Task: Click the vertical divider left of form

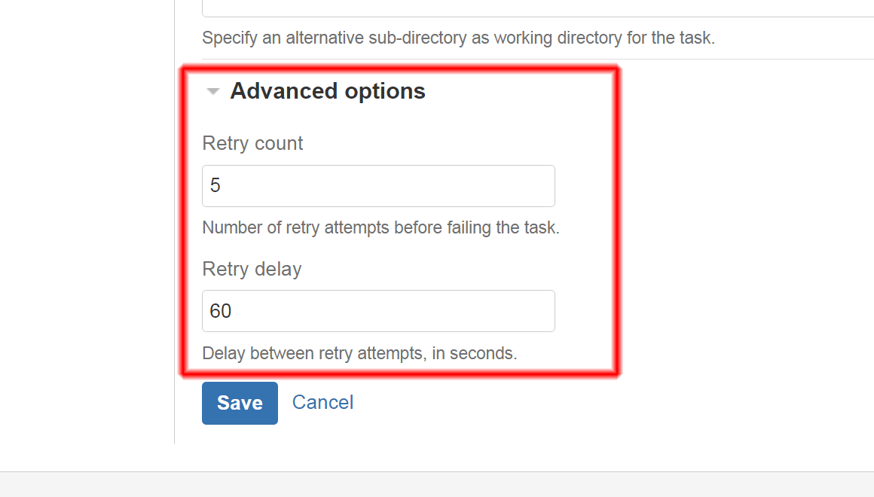Action: point(175,226)
